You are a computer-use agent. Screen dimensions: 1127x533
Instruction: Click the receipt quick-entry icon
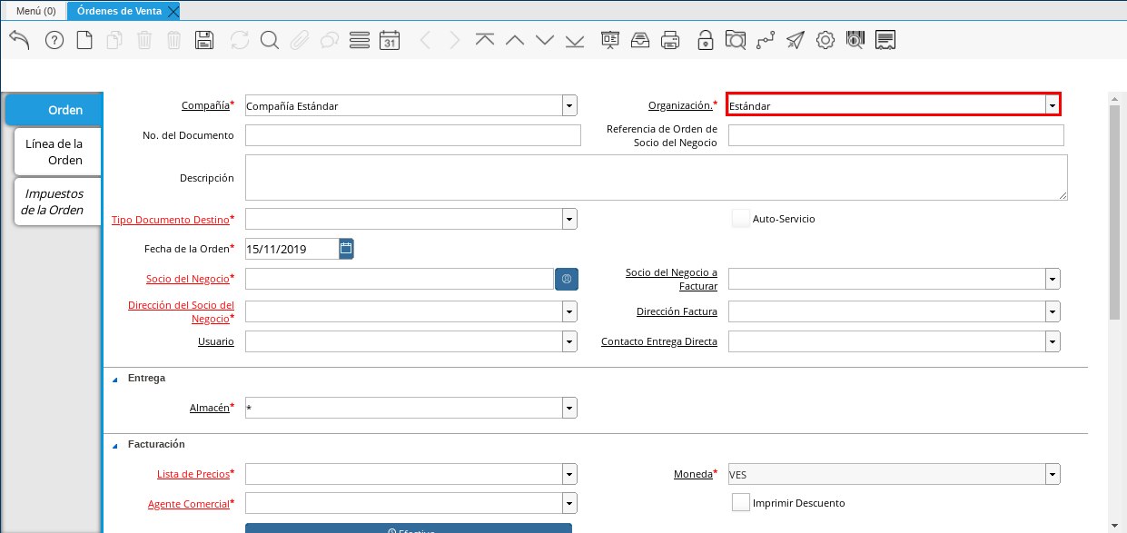click(886, 40)
